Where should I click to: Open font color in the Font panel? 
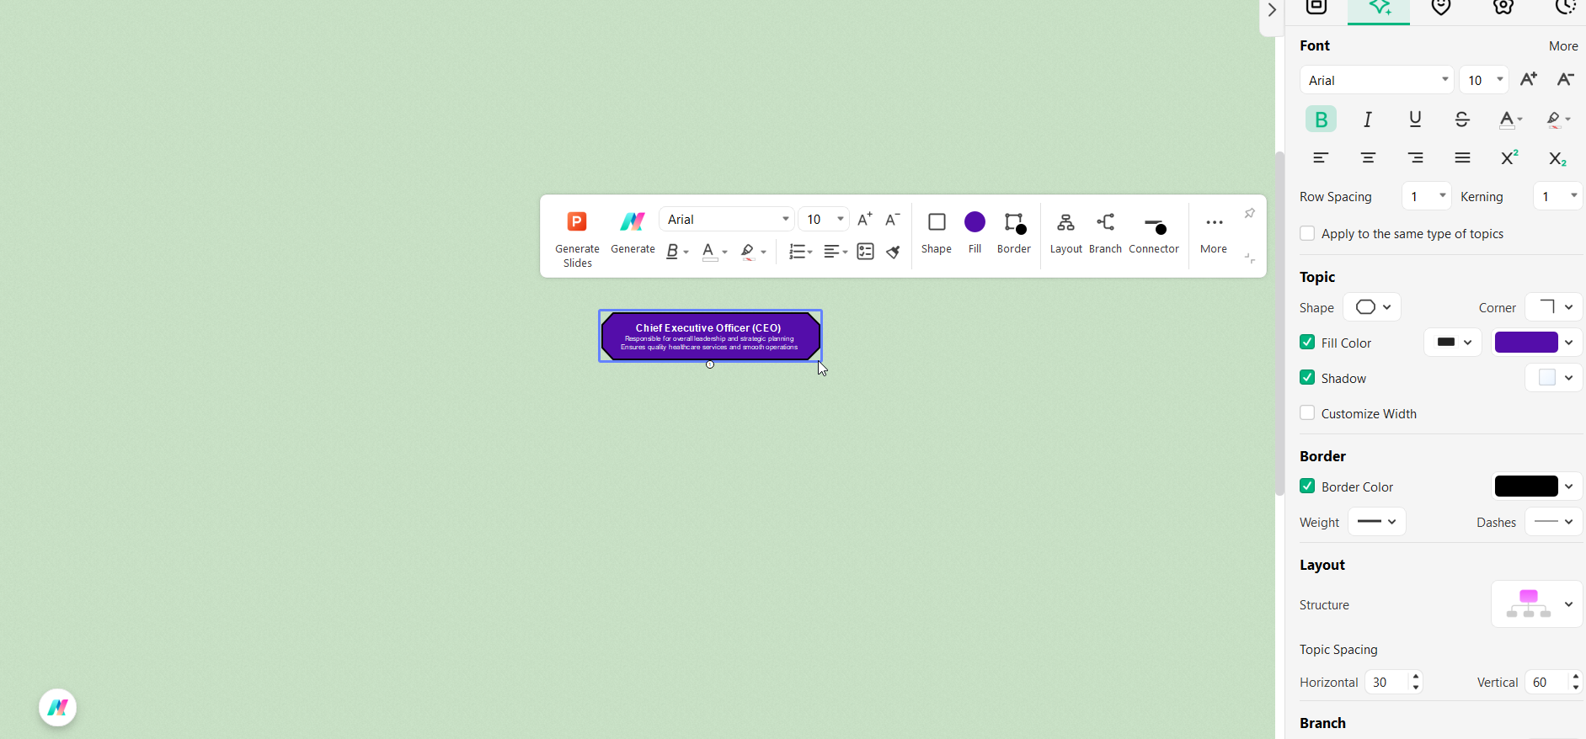tap(1510, 120)
